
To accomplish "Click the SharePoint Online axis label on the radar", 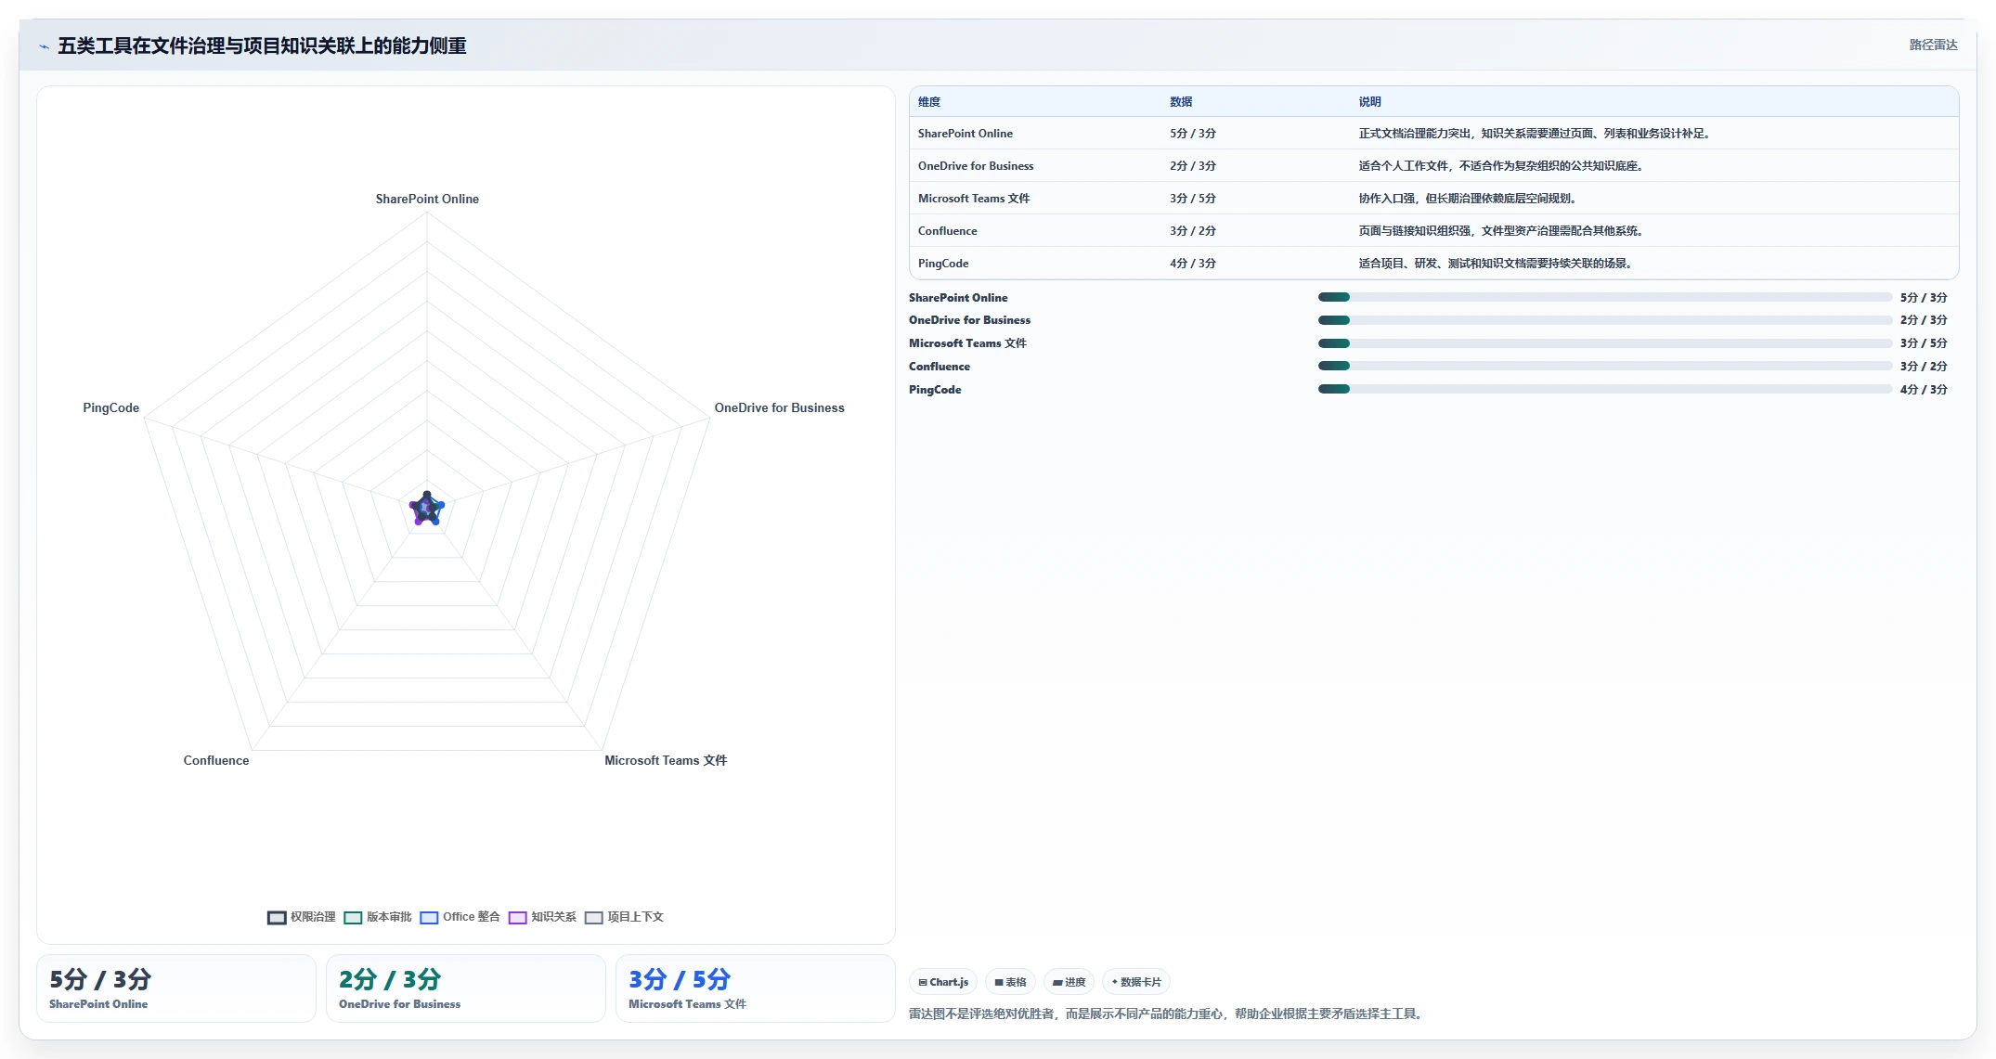I will pyautogui.click(x=427, y=200).
